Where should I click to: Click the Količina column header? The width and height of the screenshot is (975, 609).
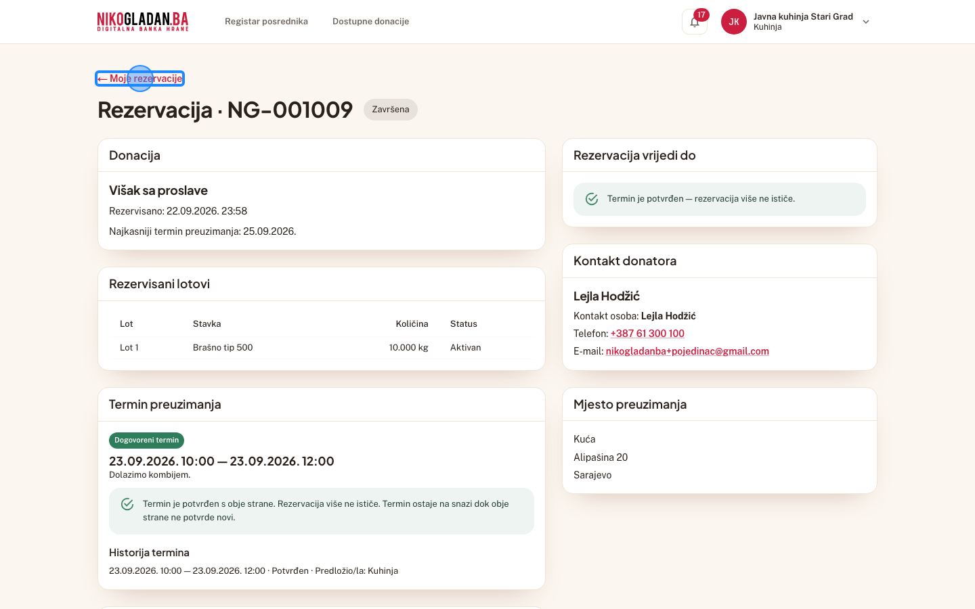pos(412,324)
